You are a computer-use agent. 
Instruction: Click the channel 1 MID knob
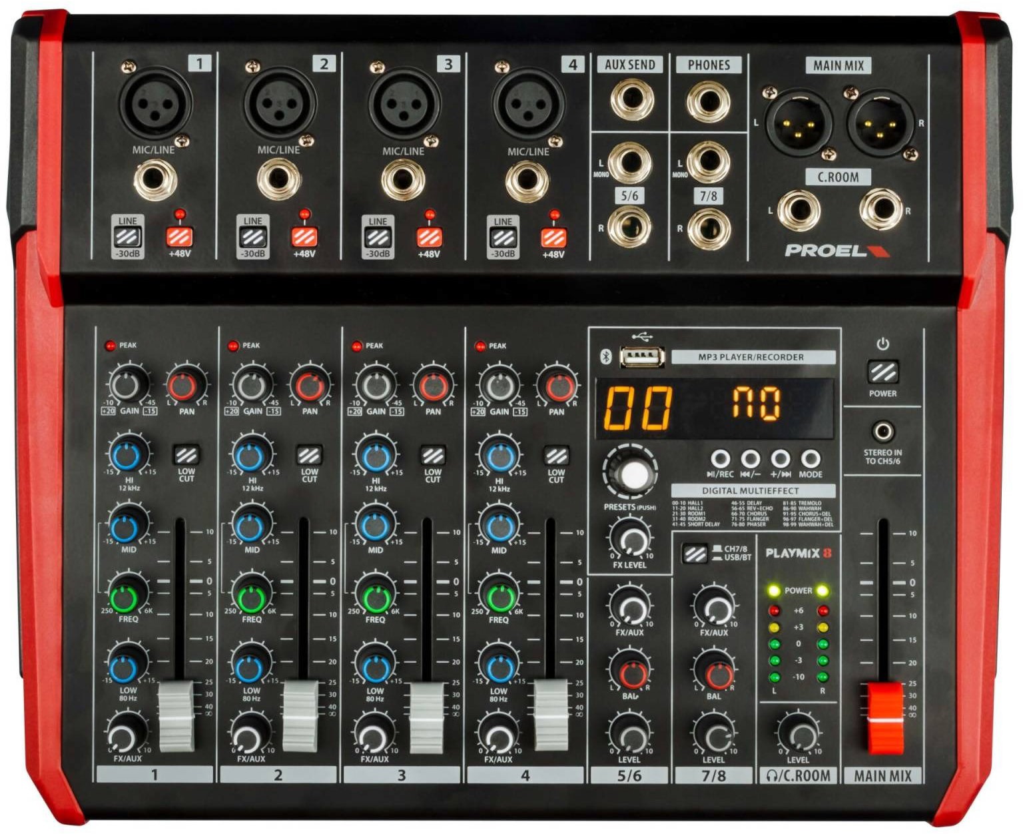(x=127, y=526)
